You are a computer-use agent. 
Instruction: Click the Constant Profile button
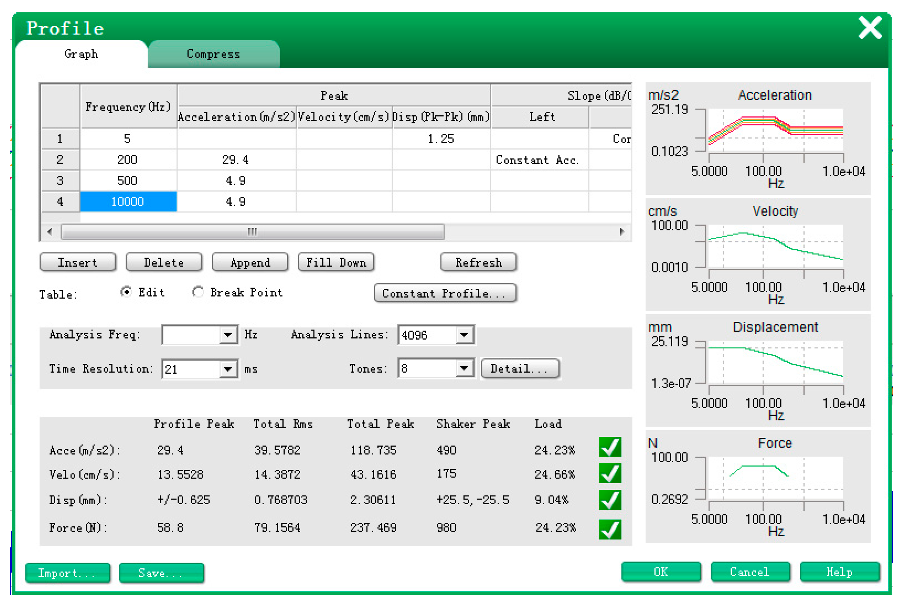[x=445, y=293]
